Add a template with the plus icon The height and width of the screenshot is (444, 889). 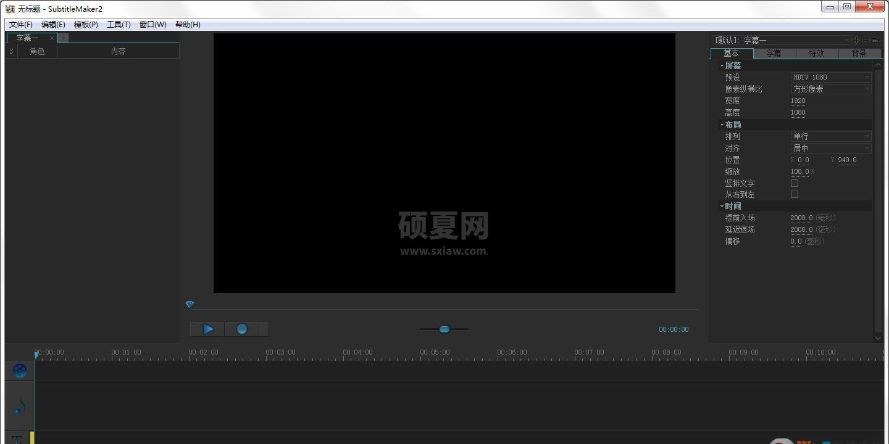click(856, 40)
